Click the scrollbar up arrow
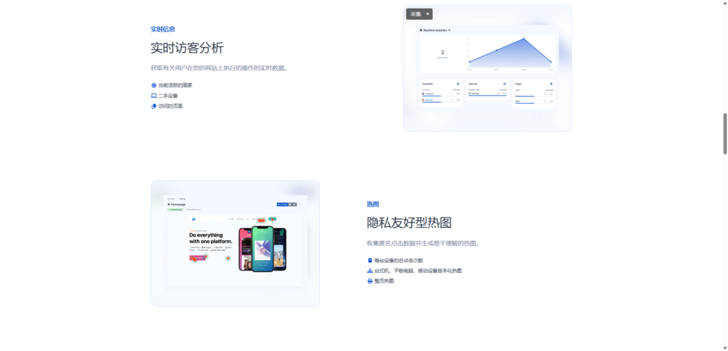 [724, 3]
